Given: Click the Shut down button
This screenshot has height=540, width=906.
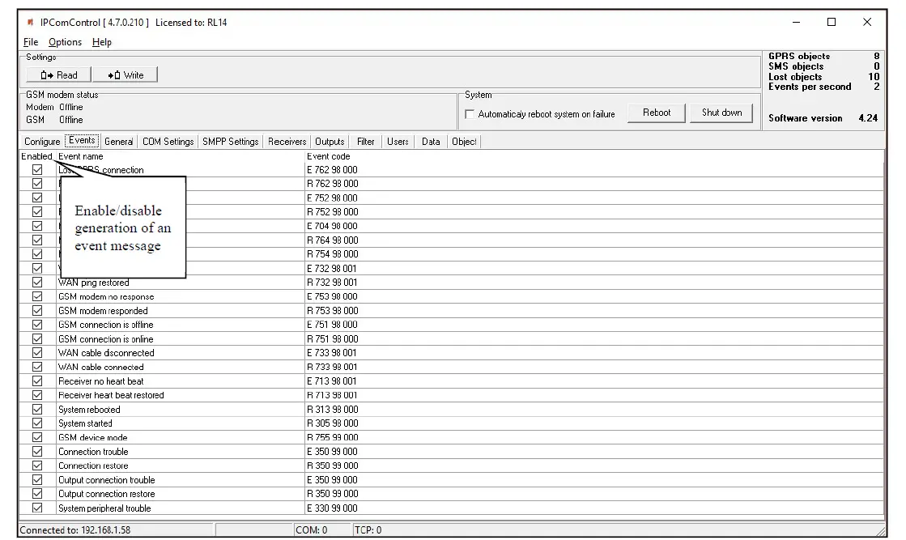Looking at the screenshot, I should 721,113.
